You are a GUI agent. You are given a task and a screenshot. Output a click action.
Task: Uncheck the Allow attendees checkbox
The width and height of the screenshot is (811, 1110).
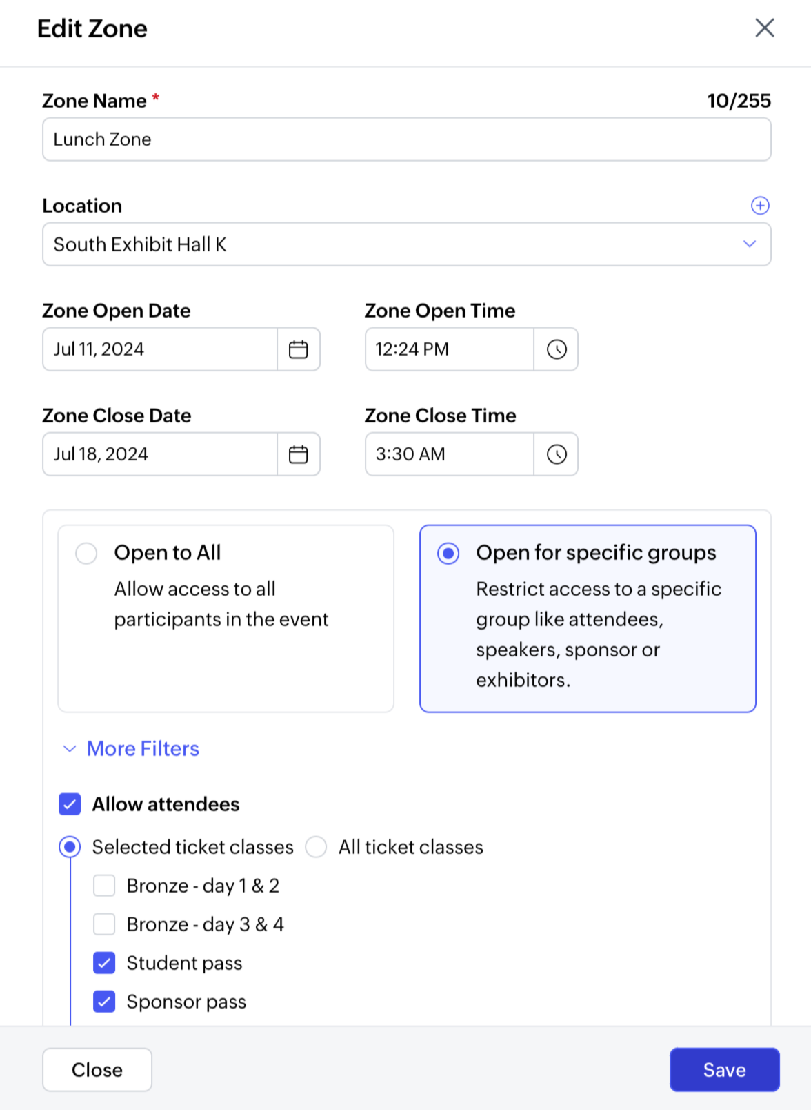(x=70, y=804)
